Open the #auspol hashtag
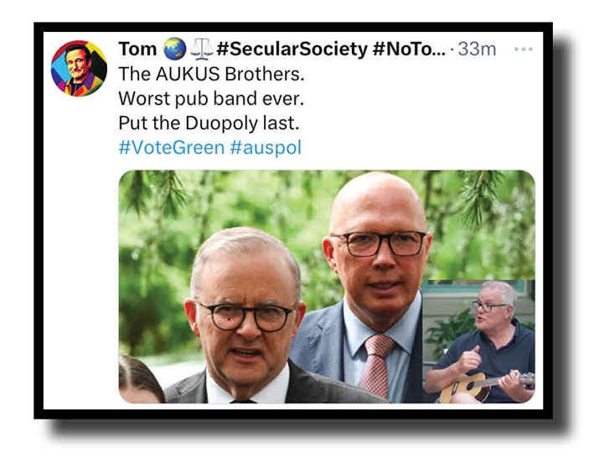The height and width of the screenshot is (463, 594). [x=266, y=148]
